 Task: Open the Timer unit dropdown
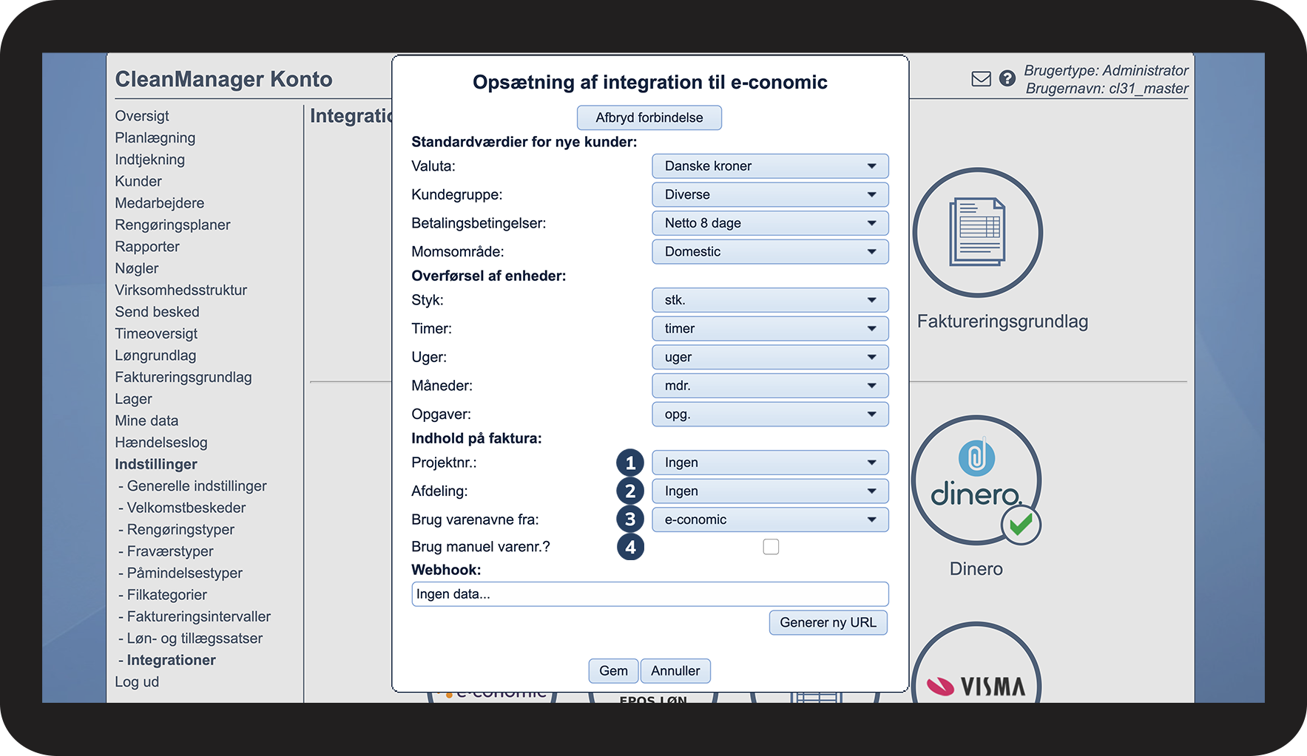pyautogui.click(x=770, y=329)
